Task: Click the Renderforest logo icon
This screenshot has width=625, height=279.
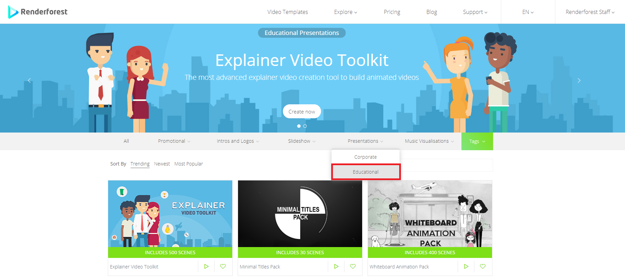Action: pos(13,12)
